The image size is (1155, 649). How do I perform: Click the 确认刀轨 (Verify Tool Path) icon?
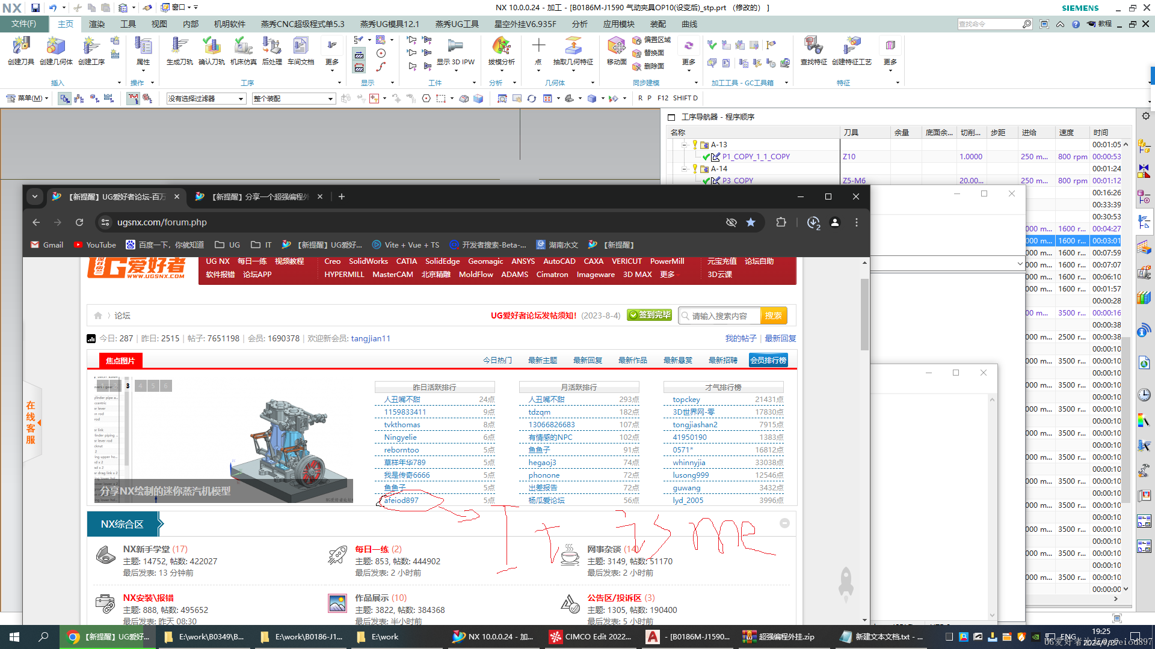[x=212, y=50]
